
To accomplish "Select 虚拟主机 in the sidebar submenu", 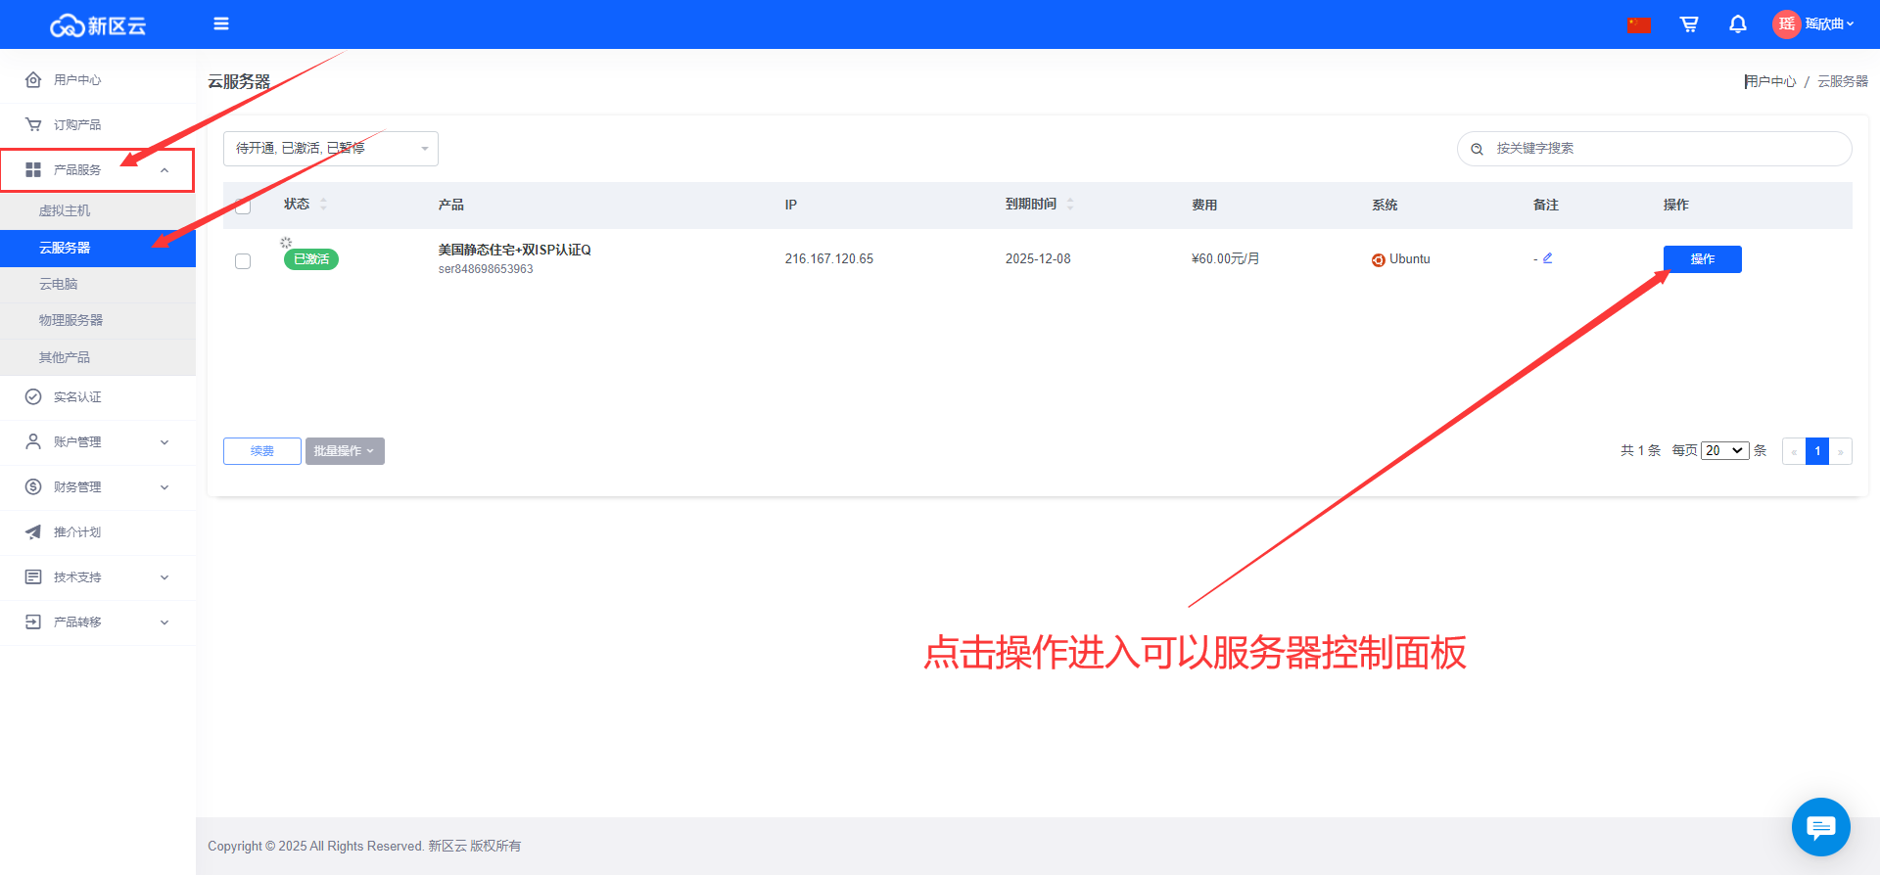I will point(65,210).
